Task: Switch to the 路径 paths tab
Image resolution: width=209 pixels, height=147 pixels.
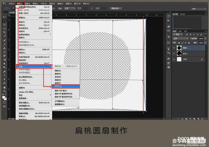Action: (x=186, y=31)
